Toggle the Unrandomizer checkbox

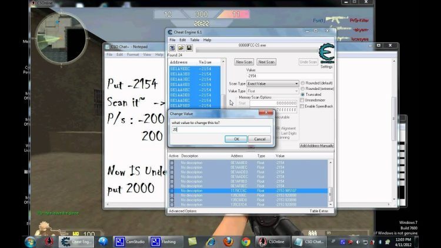302,100
